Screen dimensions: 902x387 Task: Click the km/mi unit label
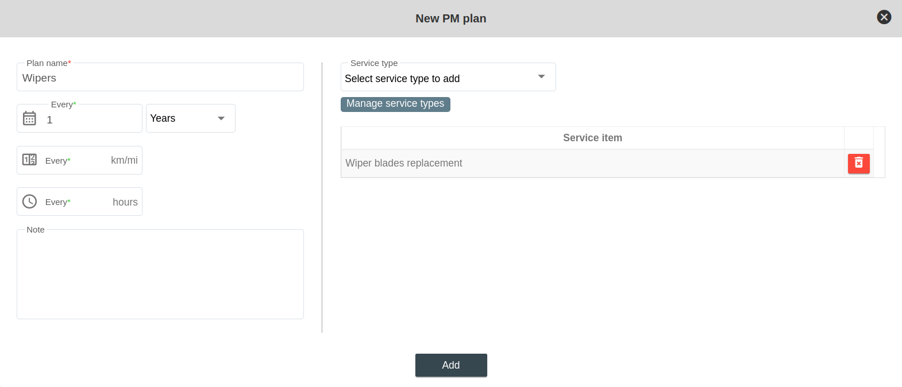124,160
